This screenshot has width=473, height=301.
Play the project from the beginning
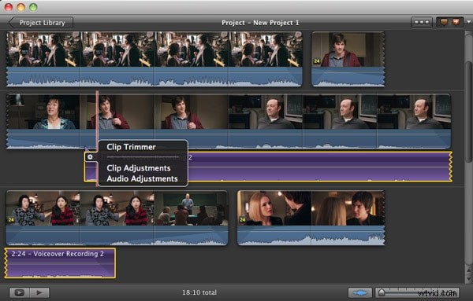[x=39, y=292]
